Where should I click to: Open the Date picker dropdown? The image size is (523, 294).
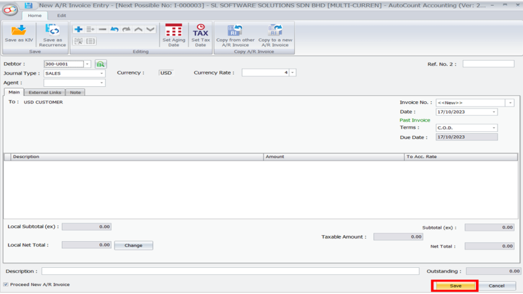click(x=494, y=112)
